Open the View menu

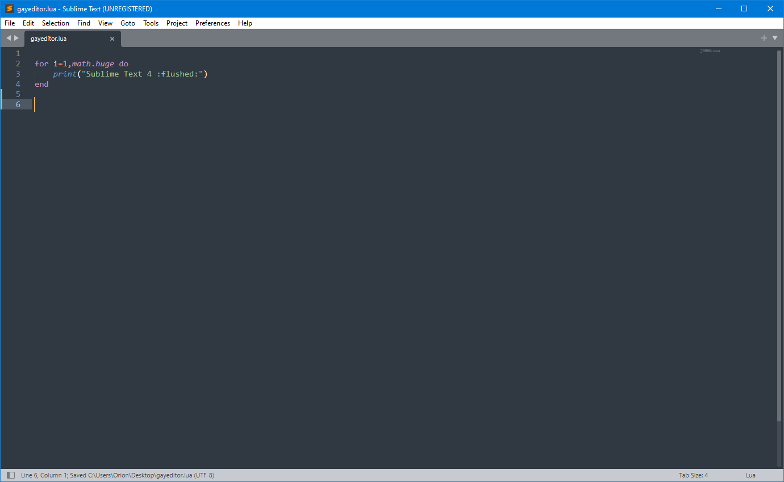105,23
